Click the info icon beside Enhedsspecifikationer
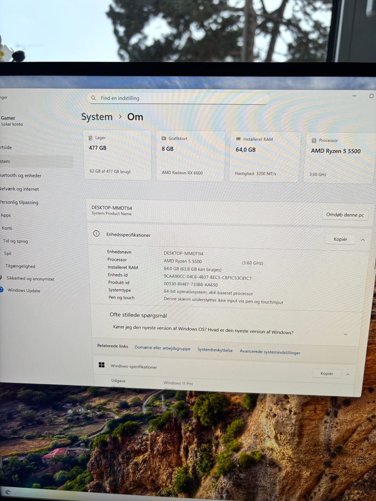This screenshot has height=501, width=376. coord(96,234)
